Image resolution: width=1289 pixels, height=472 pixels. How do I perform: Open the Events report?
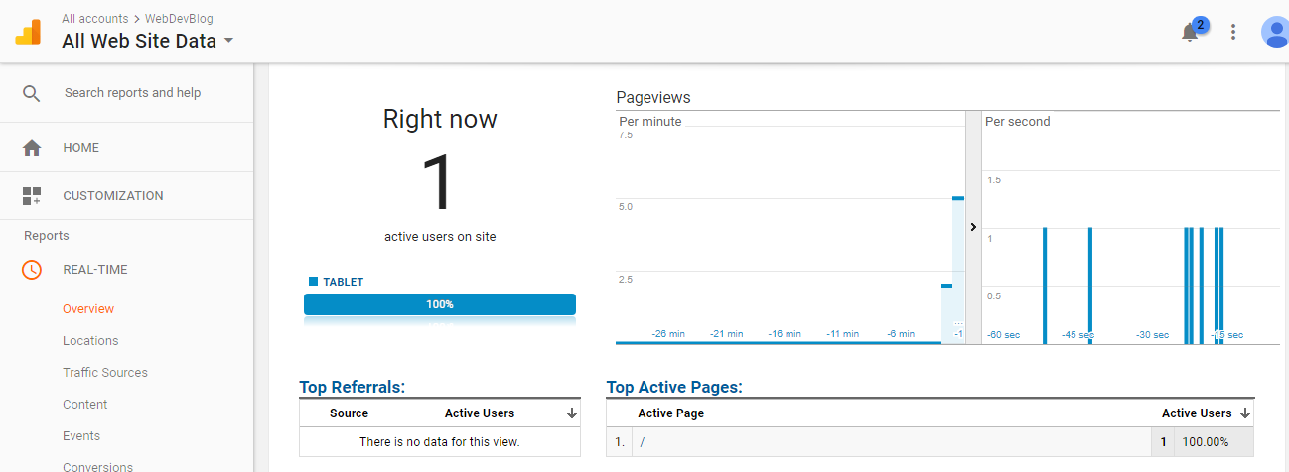coord(81,436)
